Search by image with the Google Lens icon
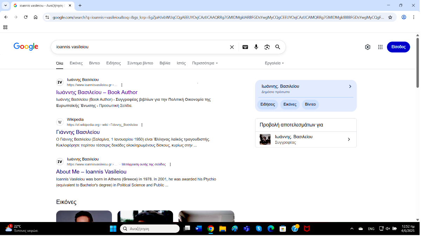This screenshot has height=236, width=421. (267, 47)
